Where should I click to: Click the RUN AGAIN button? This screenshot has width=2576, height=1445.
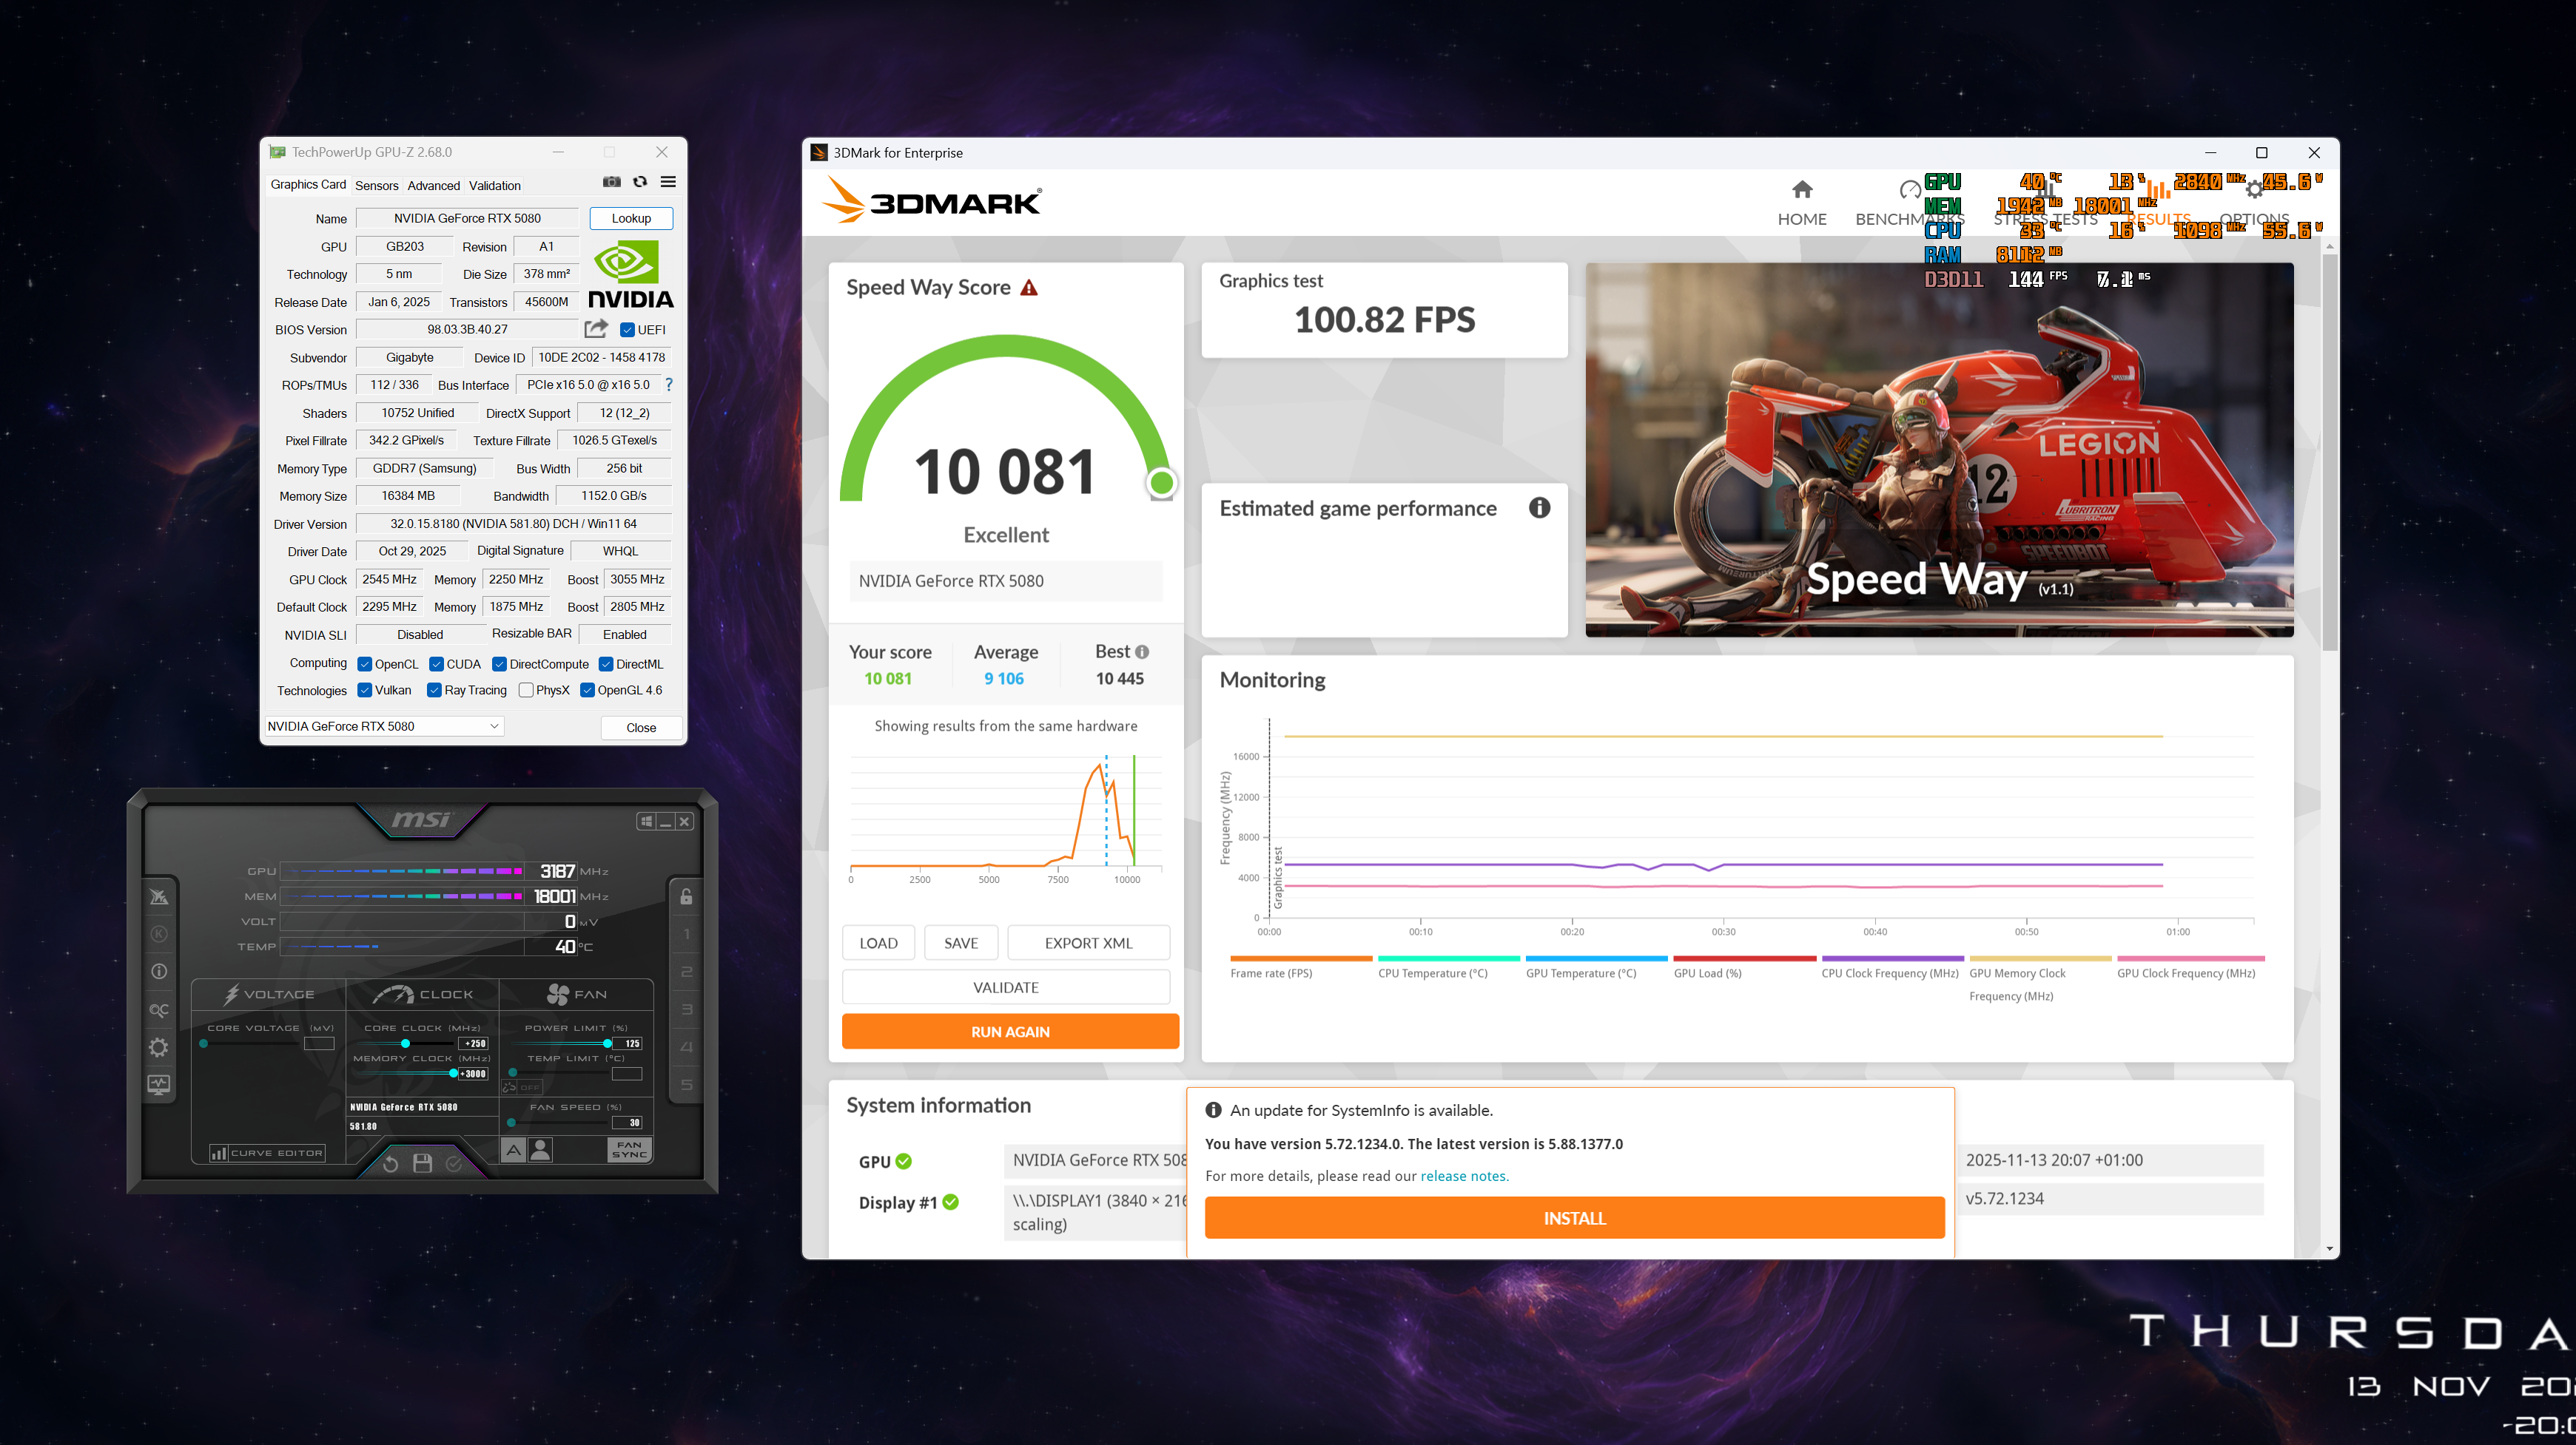(x=1010, y=1032)
